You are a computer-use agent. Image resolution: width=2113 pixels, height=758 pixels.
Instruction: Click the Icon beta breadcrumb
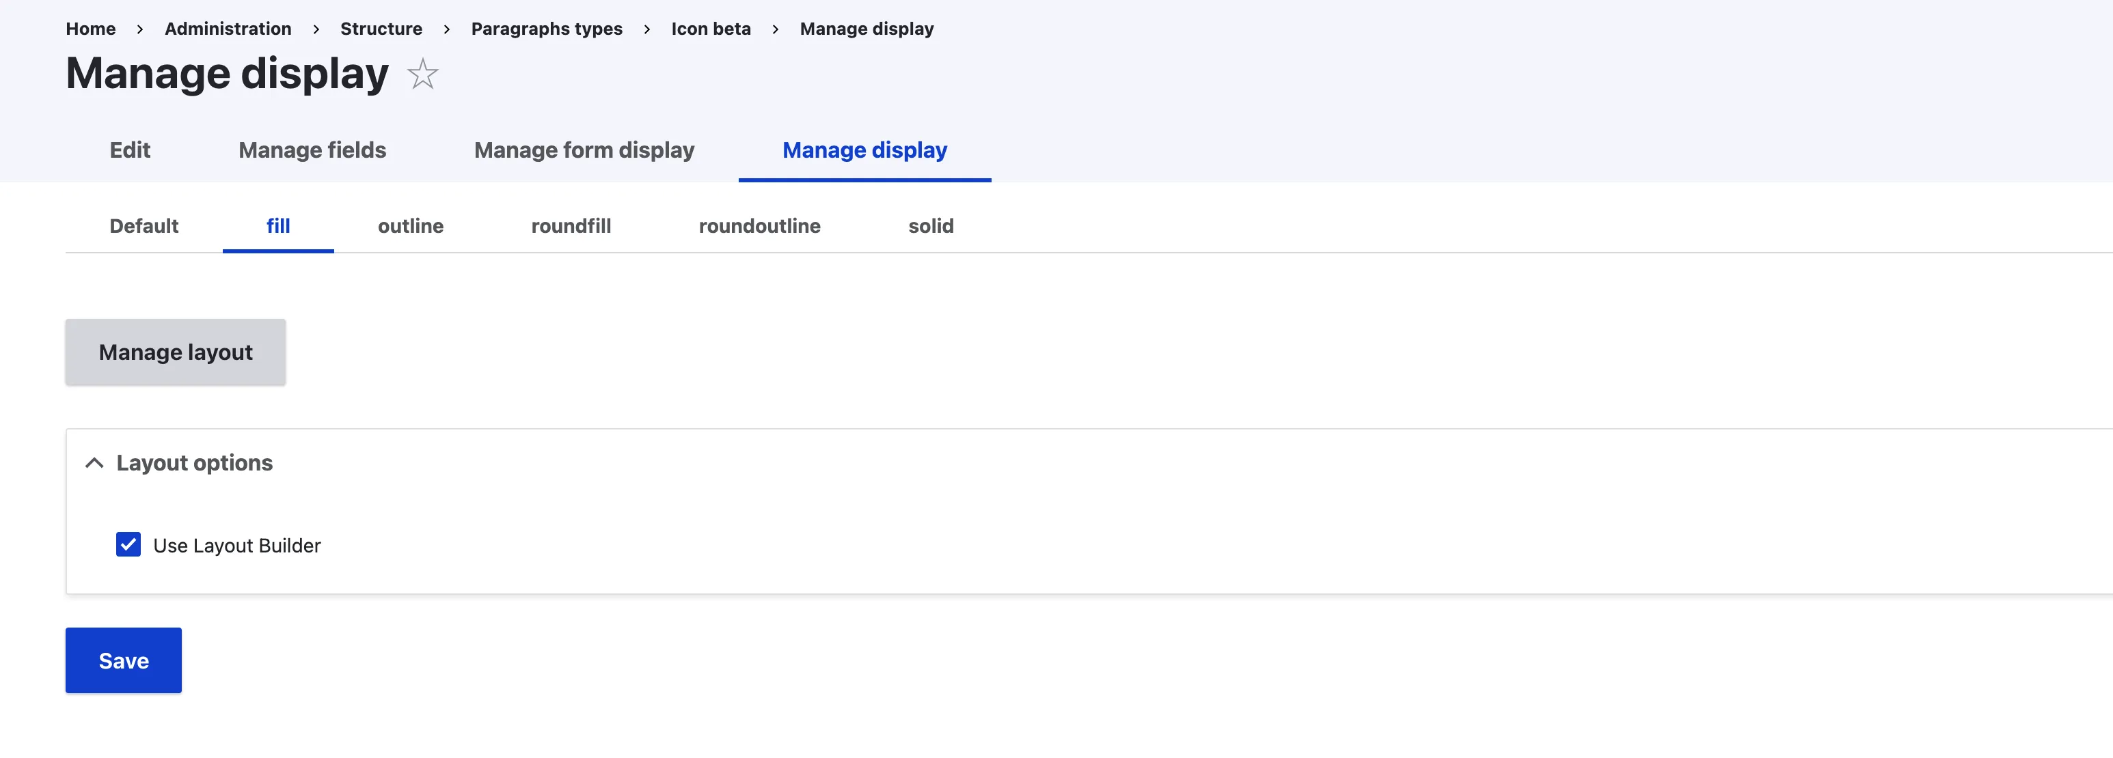click(710, 29)
